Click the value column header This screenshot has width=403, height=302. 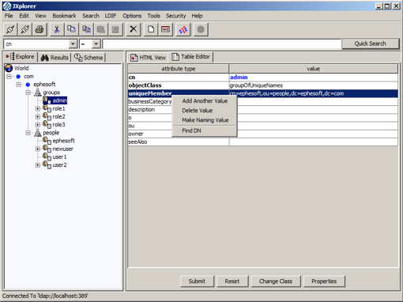314,69
